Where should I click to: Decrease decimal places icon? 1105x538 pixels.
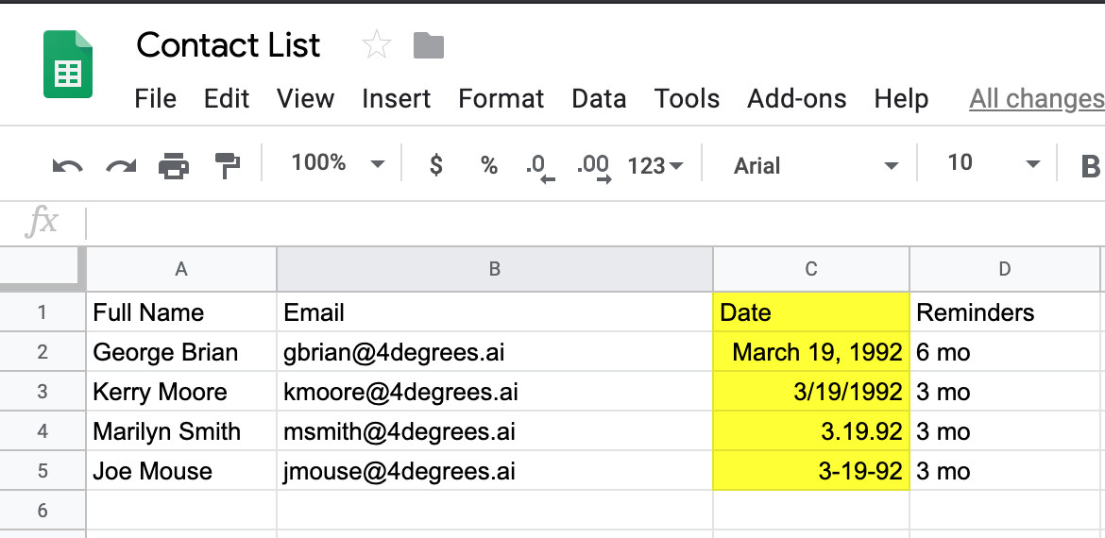[x=540, y=168]
